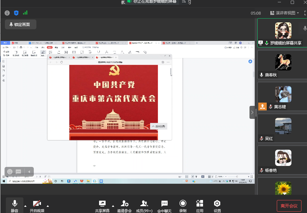Click the 共享屏幕 share screen button
Viewport: 307px width, 213px height.
tap(102, 206)
